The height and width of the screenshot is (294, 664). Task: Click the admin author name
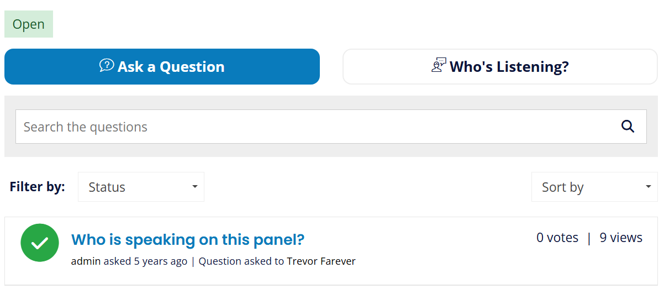(x=86, y=261)
